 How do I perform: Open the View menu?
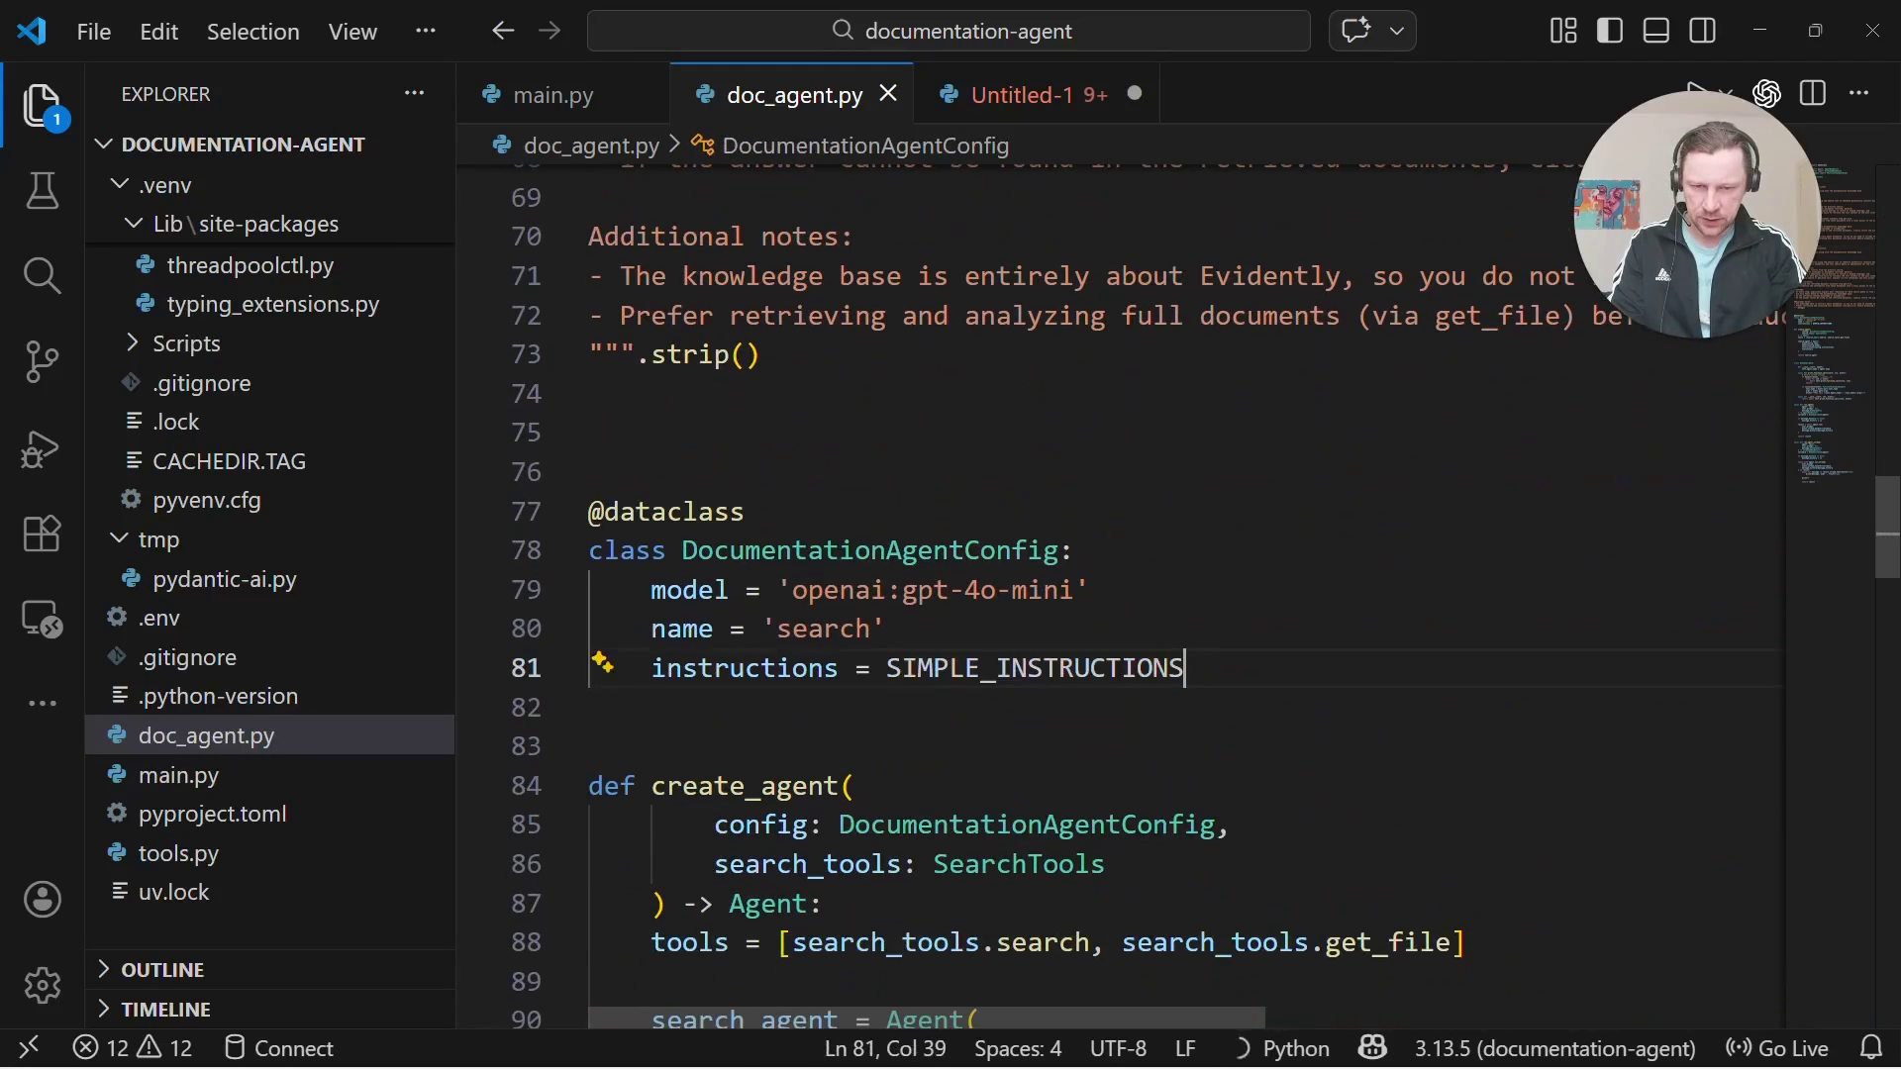[x=352, y=31]
